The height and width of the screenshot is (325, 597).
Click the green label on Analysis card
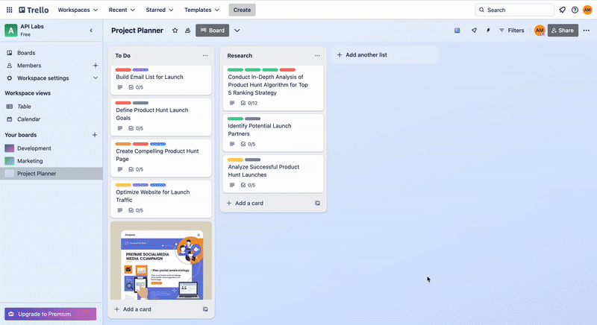[x=235, y=69]
